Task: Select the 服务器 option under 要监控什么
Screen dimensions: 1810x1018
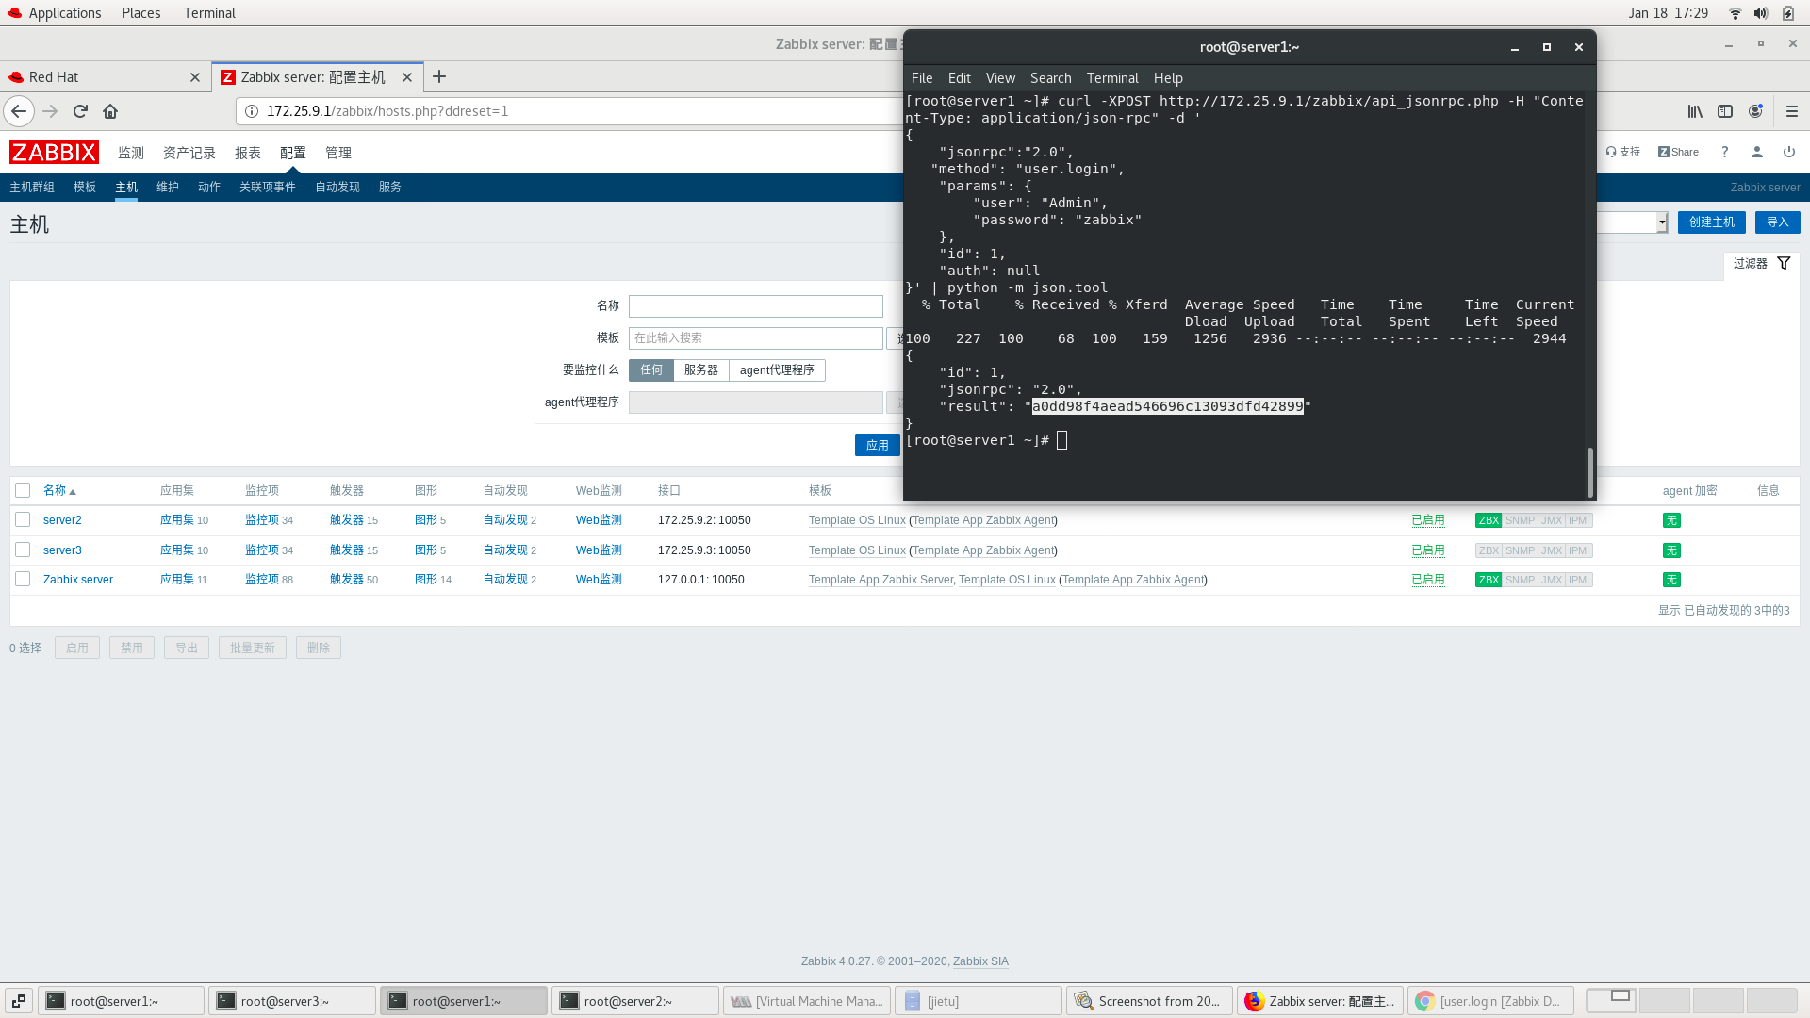Action: pos(700,370)
